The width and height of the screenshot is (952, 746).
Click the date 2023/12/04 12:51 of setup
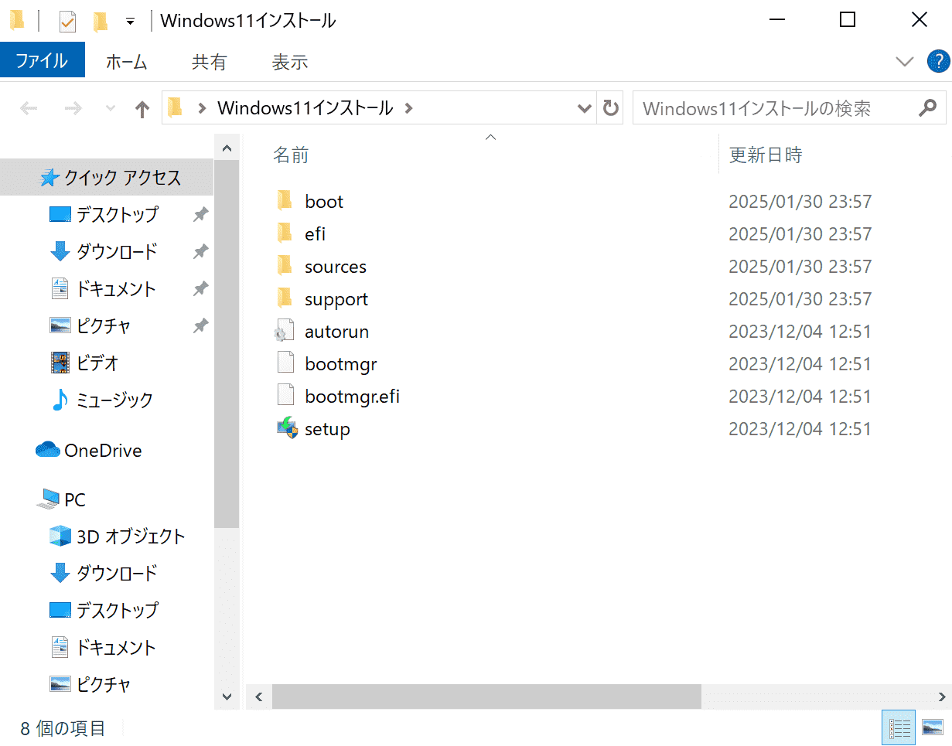[800, 429]
